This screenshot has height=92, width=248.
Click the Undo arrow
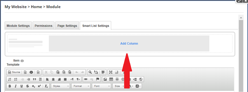coord(77,72)
